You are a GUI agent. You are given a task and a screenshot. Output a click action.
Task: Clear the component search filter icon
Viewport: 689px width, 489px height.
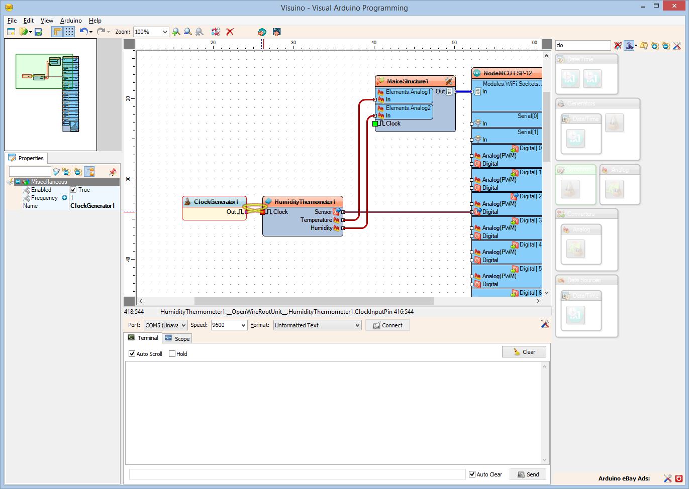point(618,45)
